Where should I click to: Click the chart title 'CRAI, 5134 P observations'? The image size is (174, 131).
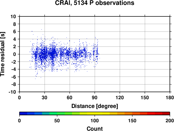click(x=95, y=3)
